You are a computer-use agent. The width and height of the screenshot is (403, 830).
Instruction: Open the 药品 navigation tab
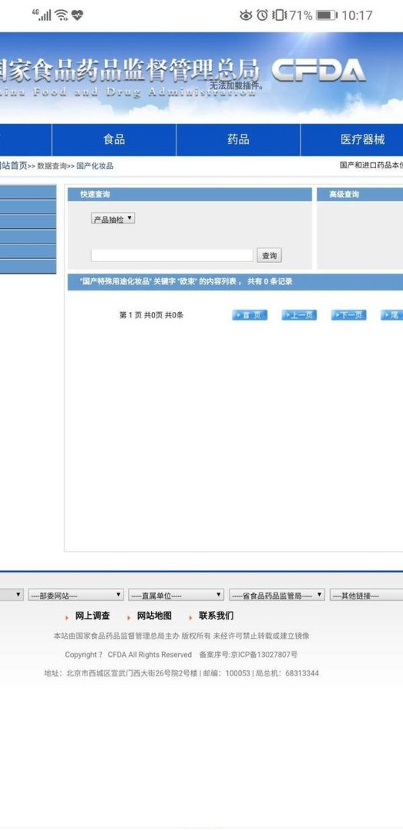pyautogui.click(x=238, y=140)
